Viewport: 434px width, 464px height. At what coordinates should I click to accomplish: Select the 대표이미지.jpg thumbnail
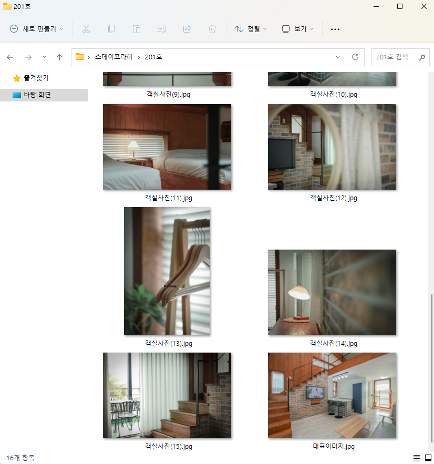332,395
